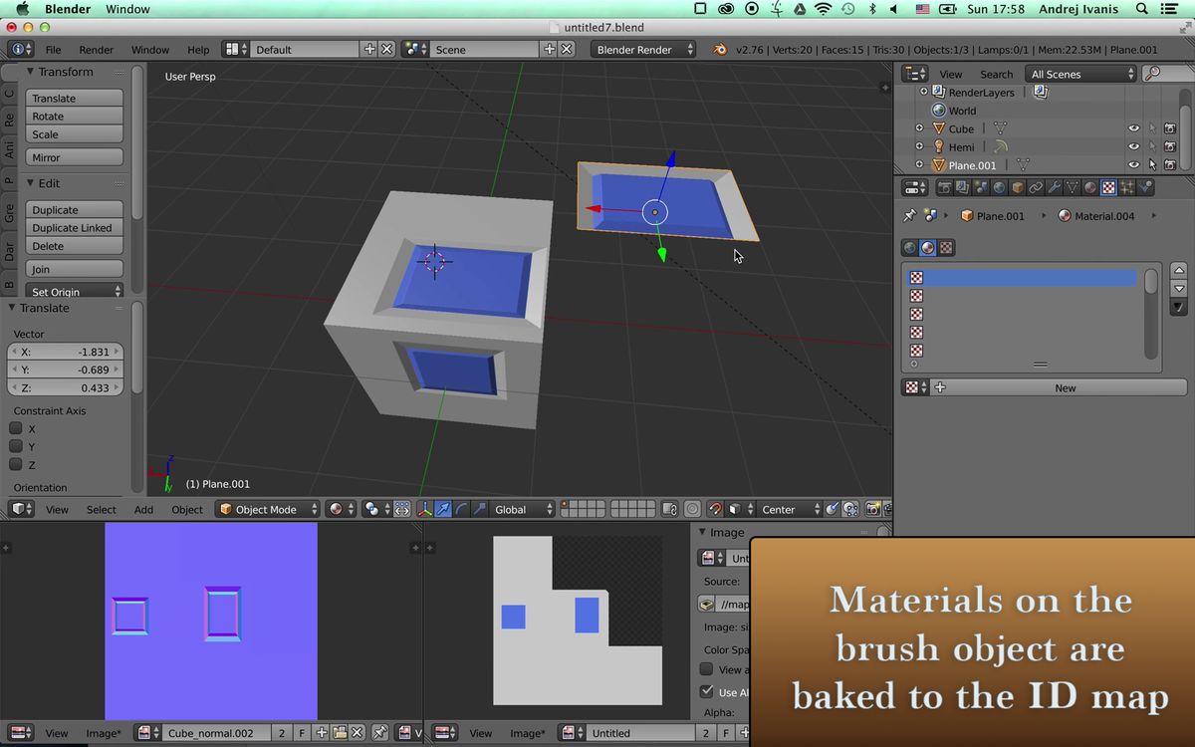Open the Material sphere properties tab
1195x747 pixels.
(x=1090, y=187)
